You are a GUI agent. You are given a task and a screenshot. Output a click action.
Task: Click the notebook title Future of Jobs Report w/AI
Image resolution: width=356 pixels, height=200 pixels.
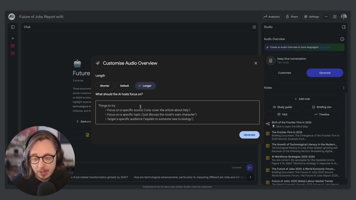click(x=41, y=17)
